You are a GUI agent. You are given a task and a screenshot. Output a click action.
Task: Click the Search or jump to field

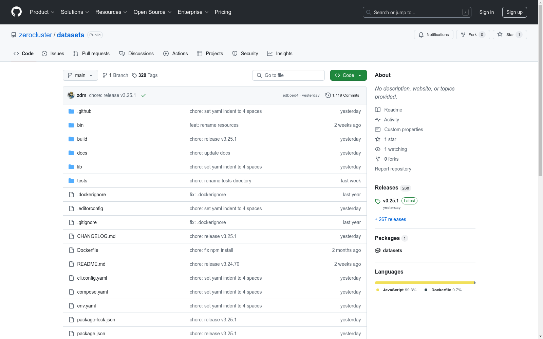pos(417,12)
